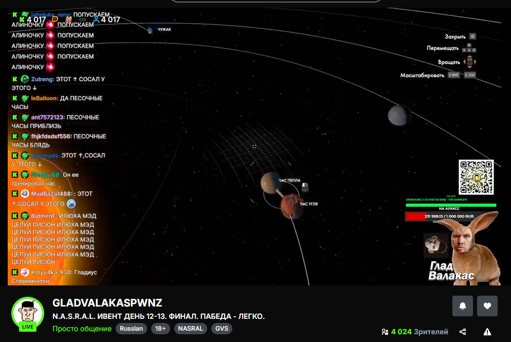Click the ant7572123 chat username
The image size is (511, 342).
(x=48, y=117)
